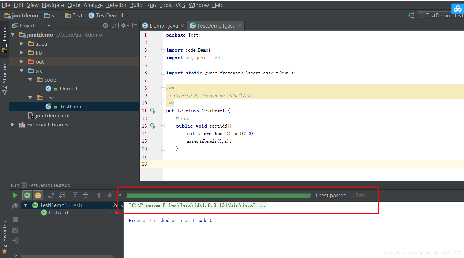Toggle Show Passed tests filter
The image size is (464, 258).
(27, 195)
